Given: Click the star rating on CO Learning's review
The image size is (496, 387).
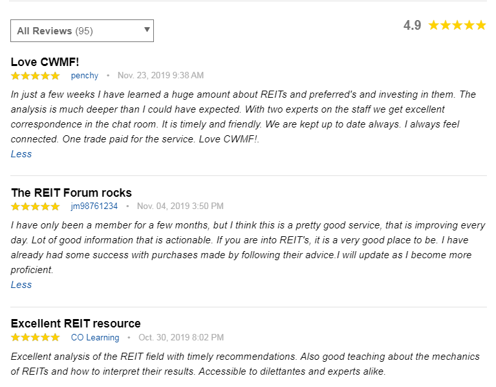Looking at the screenshot, I should [36, 337].
